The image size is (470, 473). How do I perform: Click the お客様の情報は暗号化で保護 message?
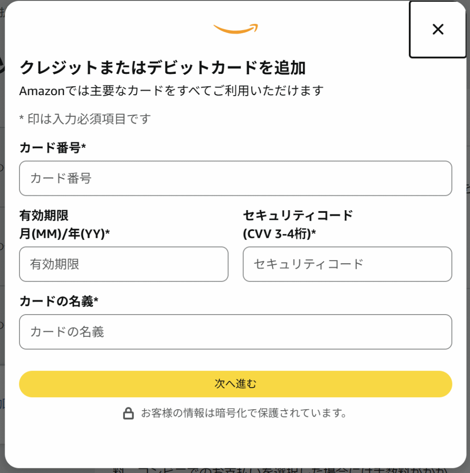click(x=244, y=413)
